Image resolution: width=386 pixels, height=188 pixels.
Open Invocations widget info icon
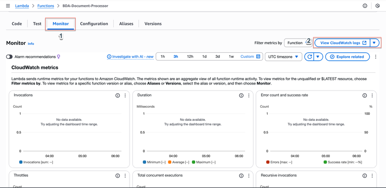point(117,96)
